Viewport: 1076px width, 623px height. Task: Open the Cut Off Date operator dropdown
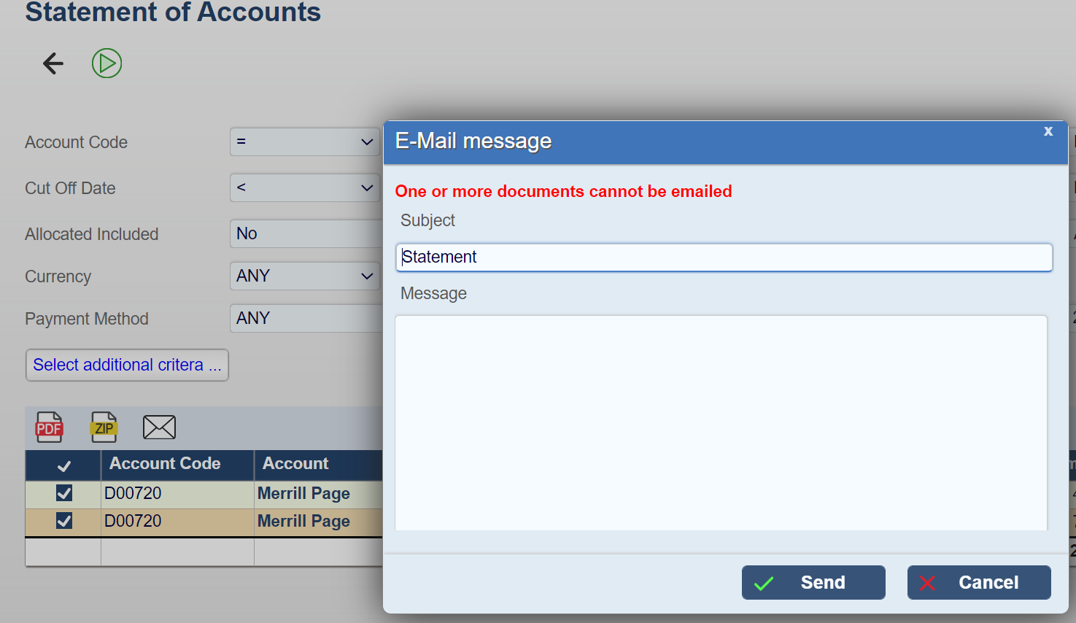click(x=304, y=188)
